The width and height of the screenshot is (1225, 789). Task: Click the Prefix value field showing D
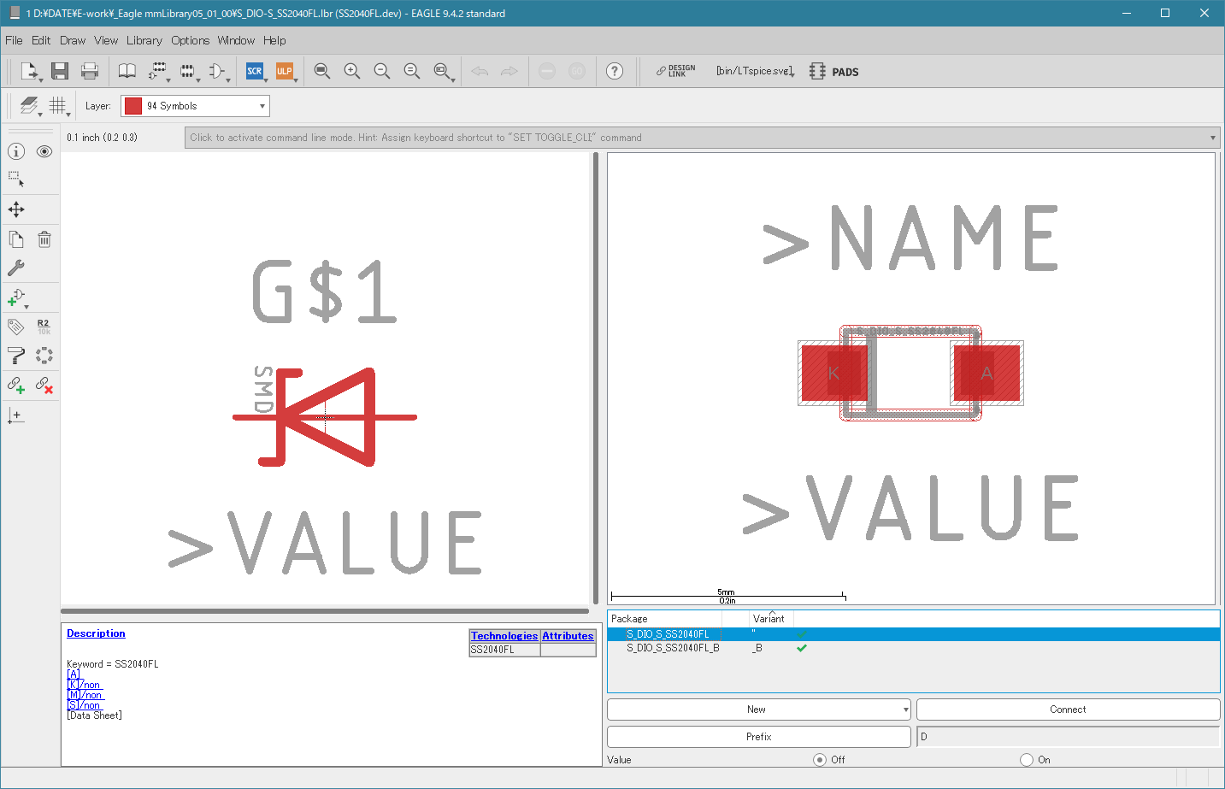(x=1068, y=737)
